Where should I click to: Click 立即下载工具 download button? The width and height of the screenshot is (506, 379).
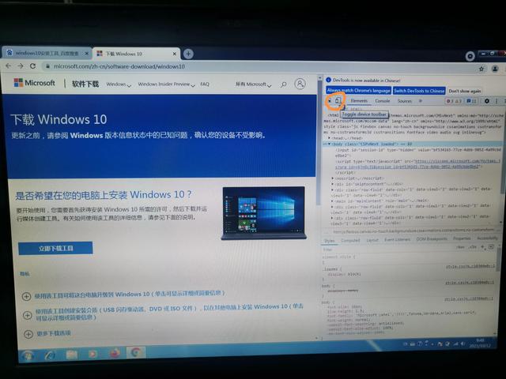pos(55,248)
